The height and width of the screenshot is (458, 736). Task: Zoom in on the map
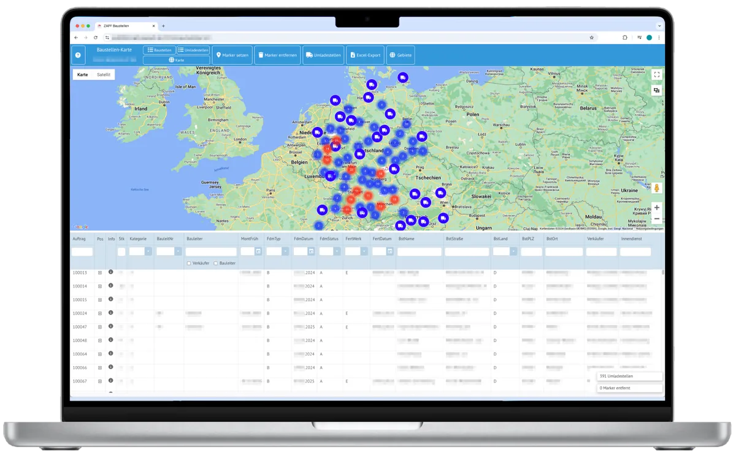tap(657, 208)
